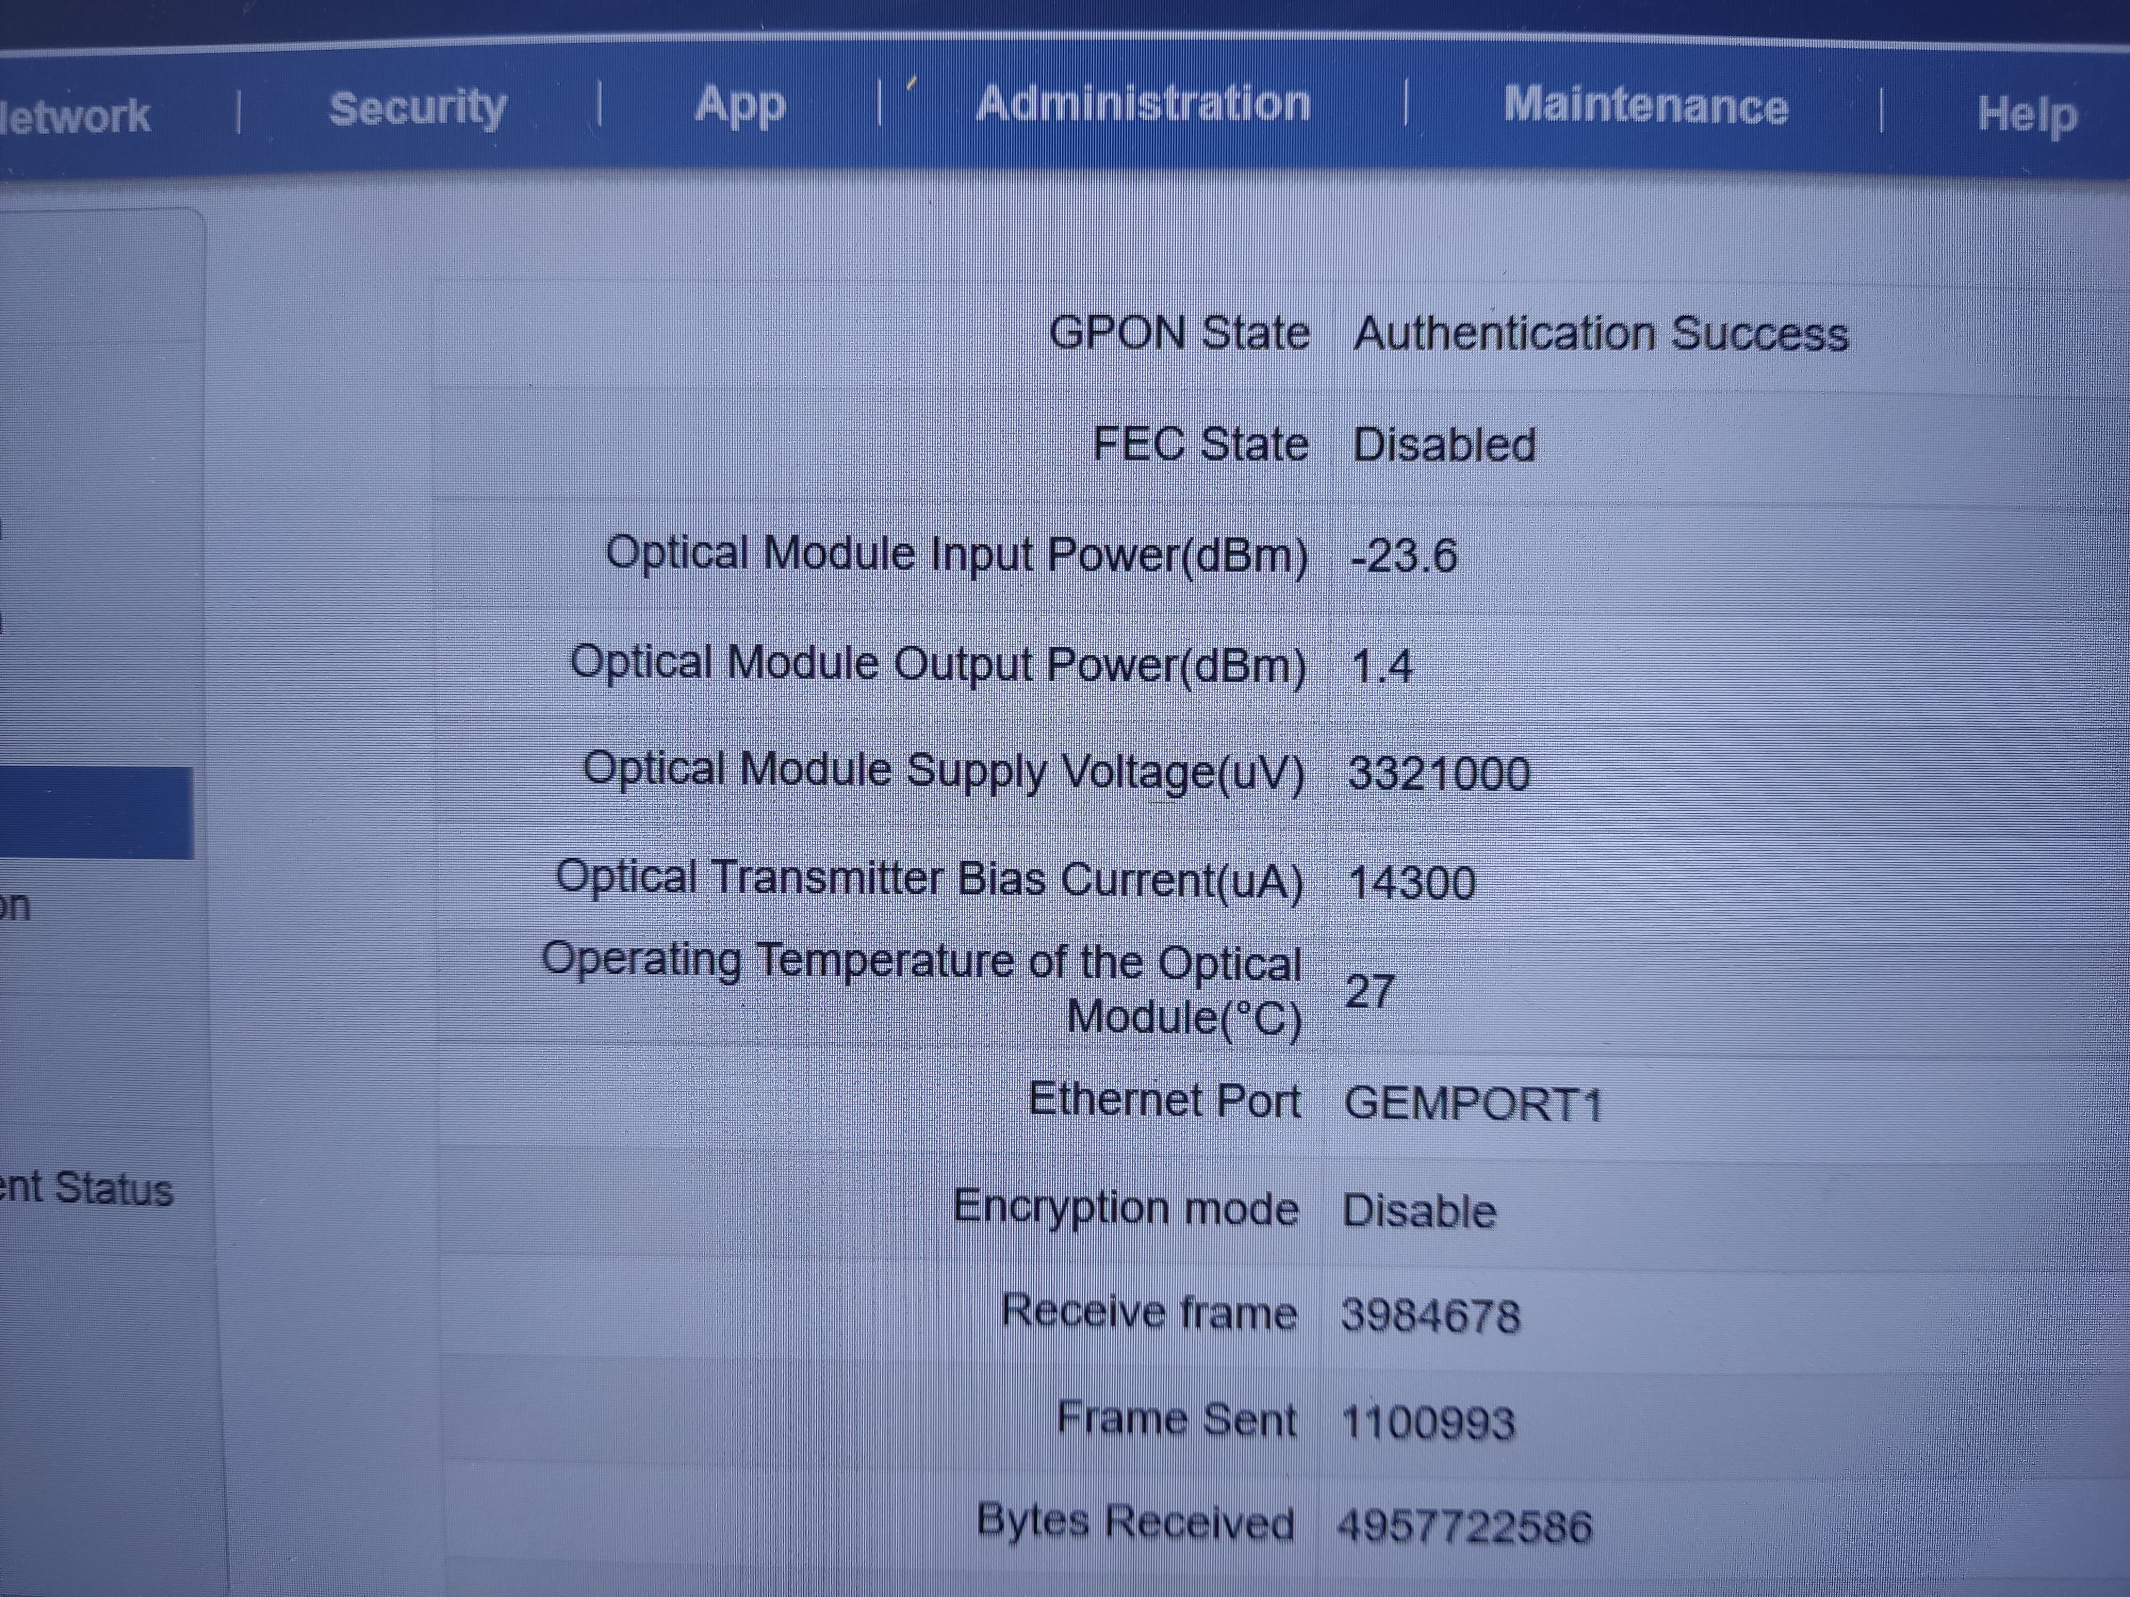Open the sidebar item ending in 'ent Status'
This screenshot has height=1597, width=2130.
pyautogui.click(x=87, y=1189)
